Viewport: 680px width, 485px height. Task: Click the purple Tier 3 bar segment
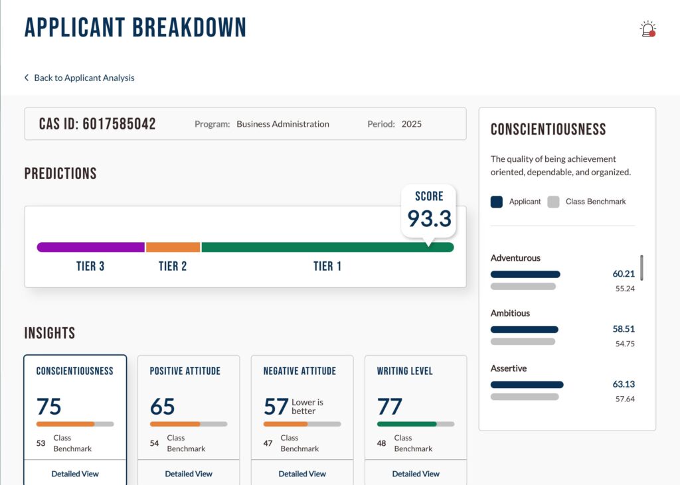pos(90,247)
